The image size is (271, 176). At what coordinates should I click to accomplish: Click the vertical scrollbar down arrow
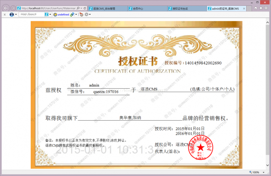pos(267,165)
